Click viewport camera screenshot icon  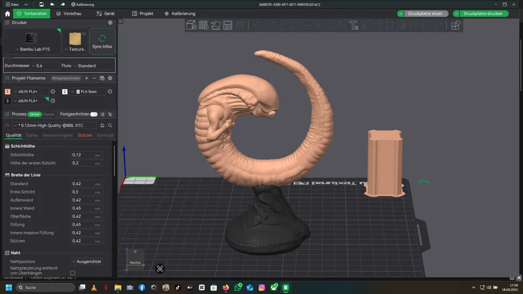click(x=160, y=269)
